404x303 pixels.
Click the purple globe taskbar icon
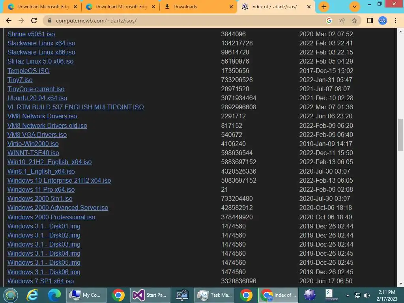tap(310, 295)
